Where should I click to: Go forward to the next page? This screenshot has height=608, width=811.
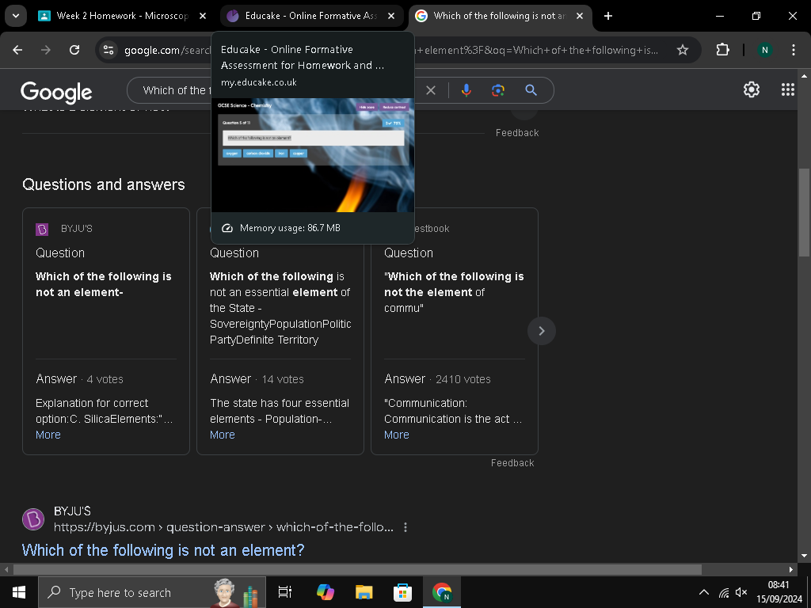46,50
